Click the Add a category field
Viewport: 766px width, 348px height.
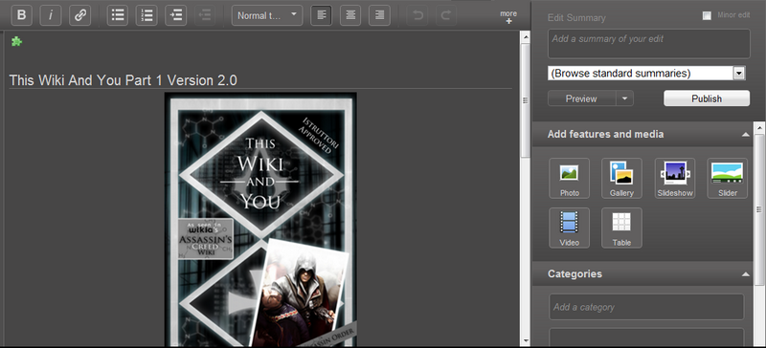646,307
